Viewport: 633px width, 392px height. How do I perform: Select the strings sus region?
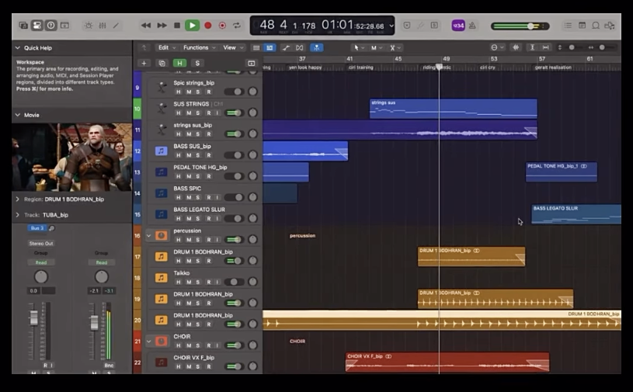point(454,109)
